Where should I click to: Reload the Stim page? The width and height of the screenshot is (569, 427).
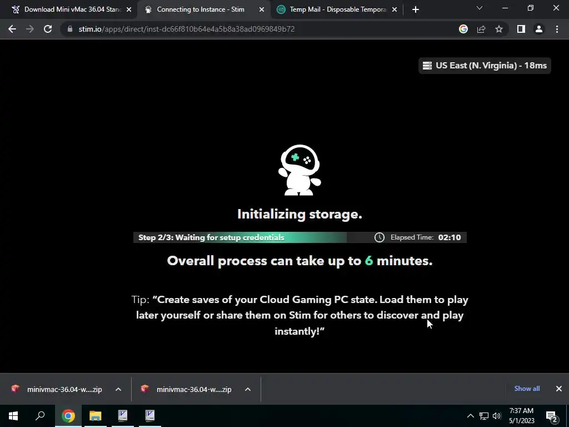point(48,29)
